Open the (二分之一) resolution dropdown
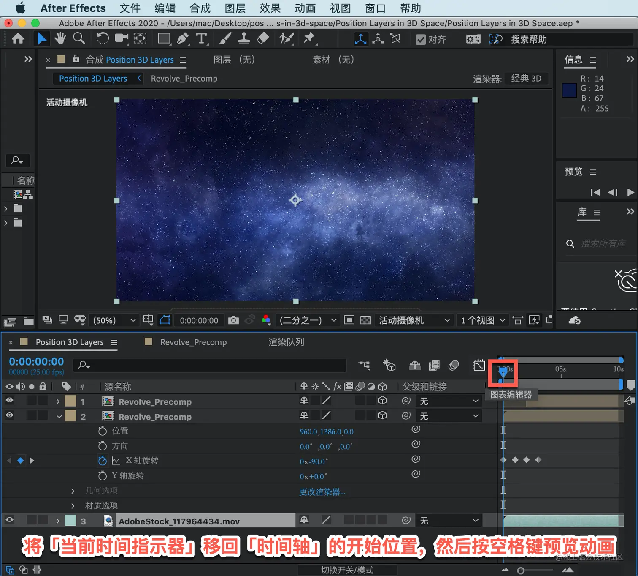The height and width of the screenshot is (576, 638). point(308,320)
